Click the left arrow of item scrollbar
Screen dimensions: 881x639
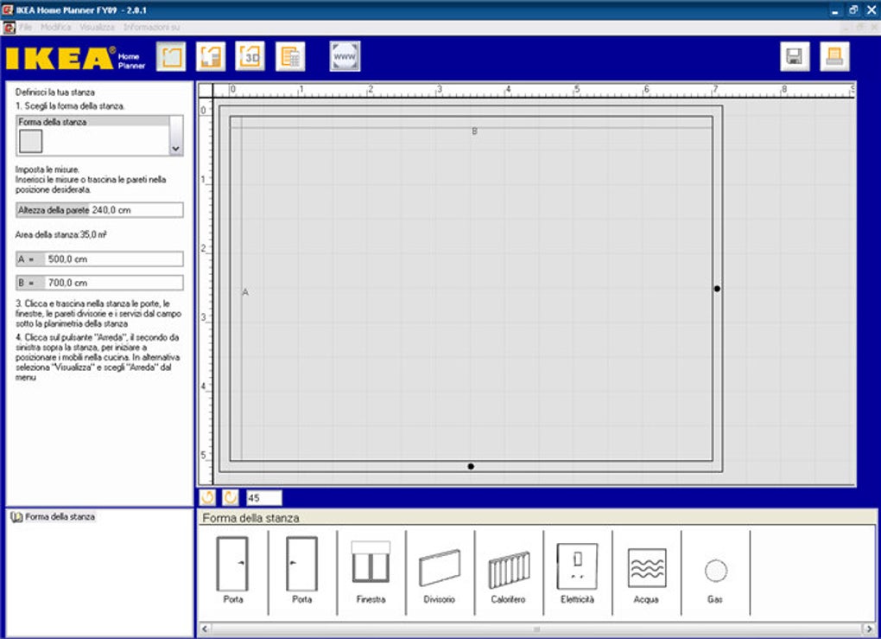coord(205,629)
